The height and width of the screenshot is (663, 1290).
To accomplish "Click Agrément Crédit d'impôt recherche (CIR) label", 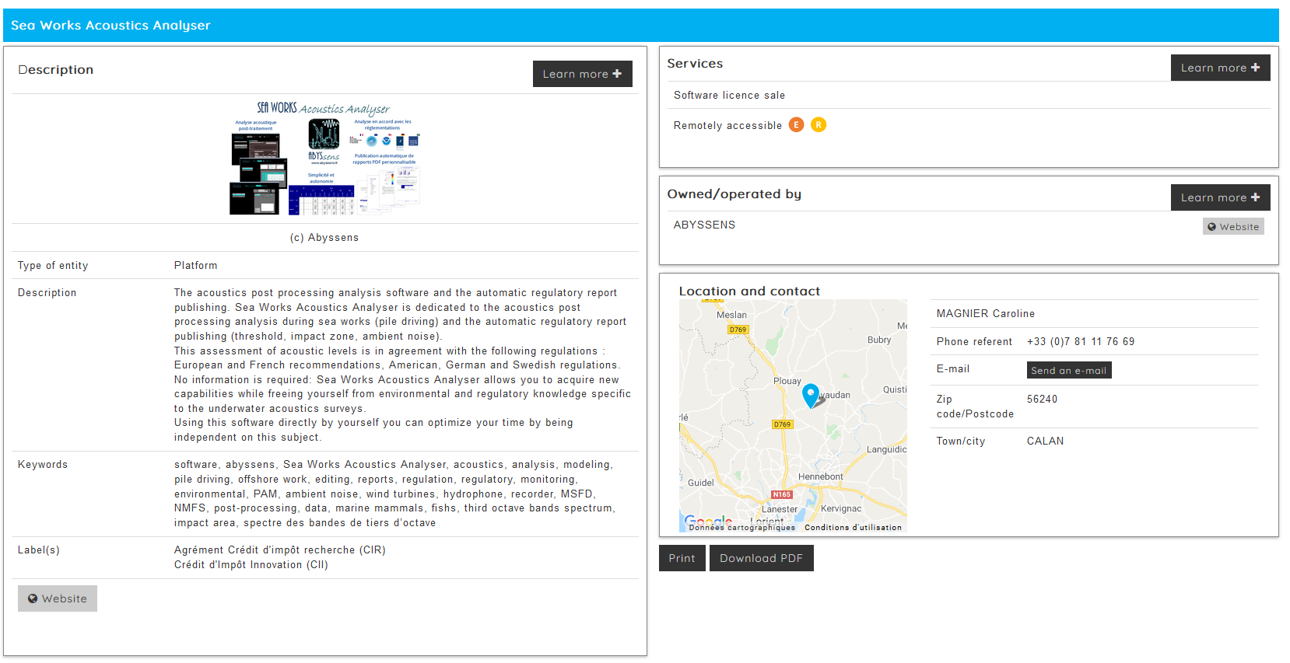I will (280, 550).
